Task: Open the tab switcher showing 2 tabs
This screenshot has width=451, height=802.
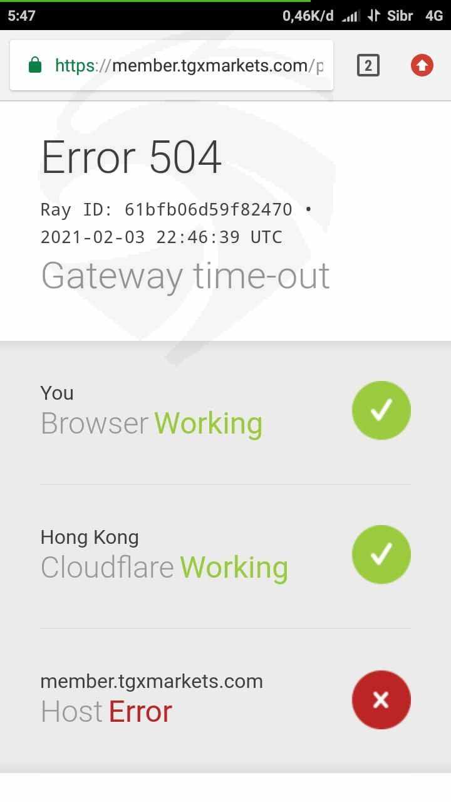Action: tap(368, 65)
